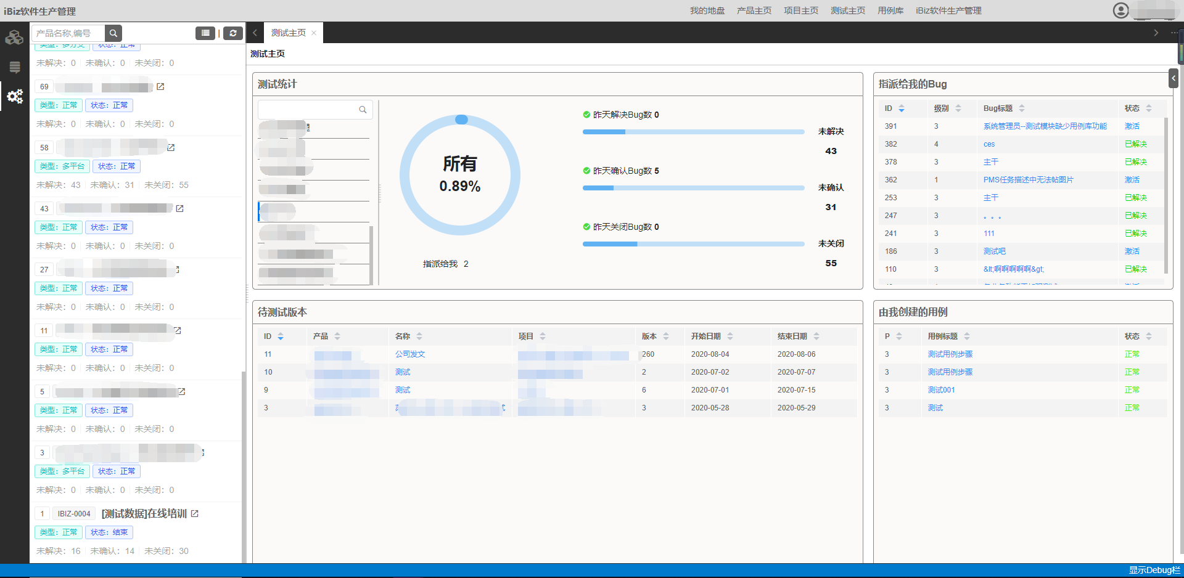Close the 测试主页 tab

[x=314, y=33]
